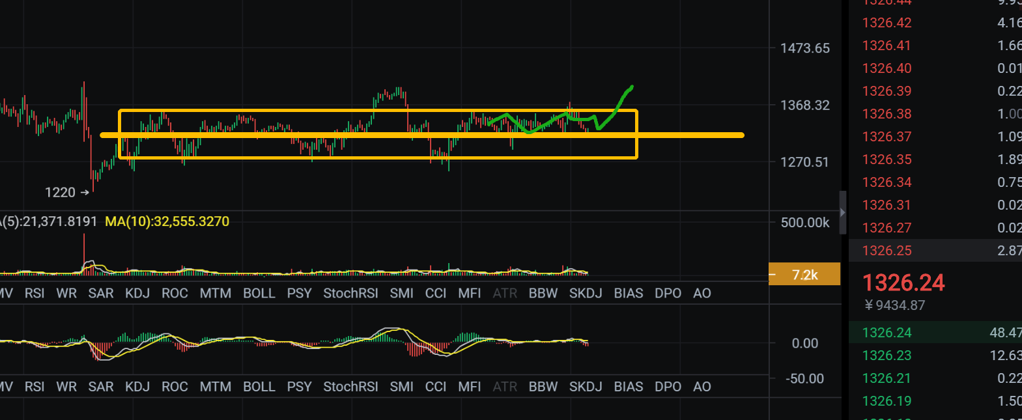Select the ask row priced 1326.27
This screenshot has height=420, width=1022.
coord(935,228)
